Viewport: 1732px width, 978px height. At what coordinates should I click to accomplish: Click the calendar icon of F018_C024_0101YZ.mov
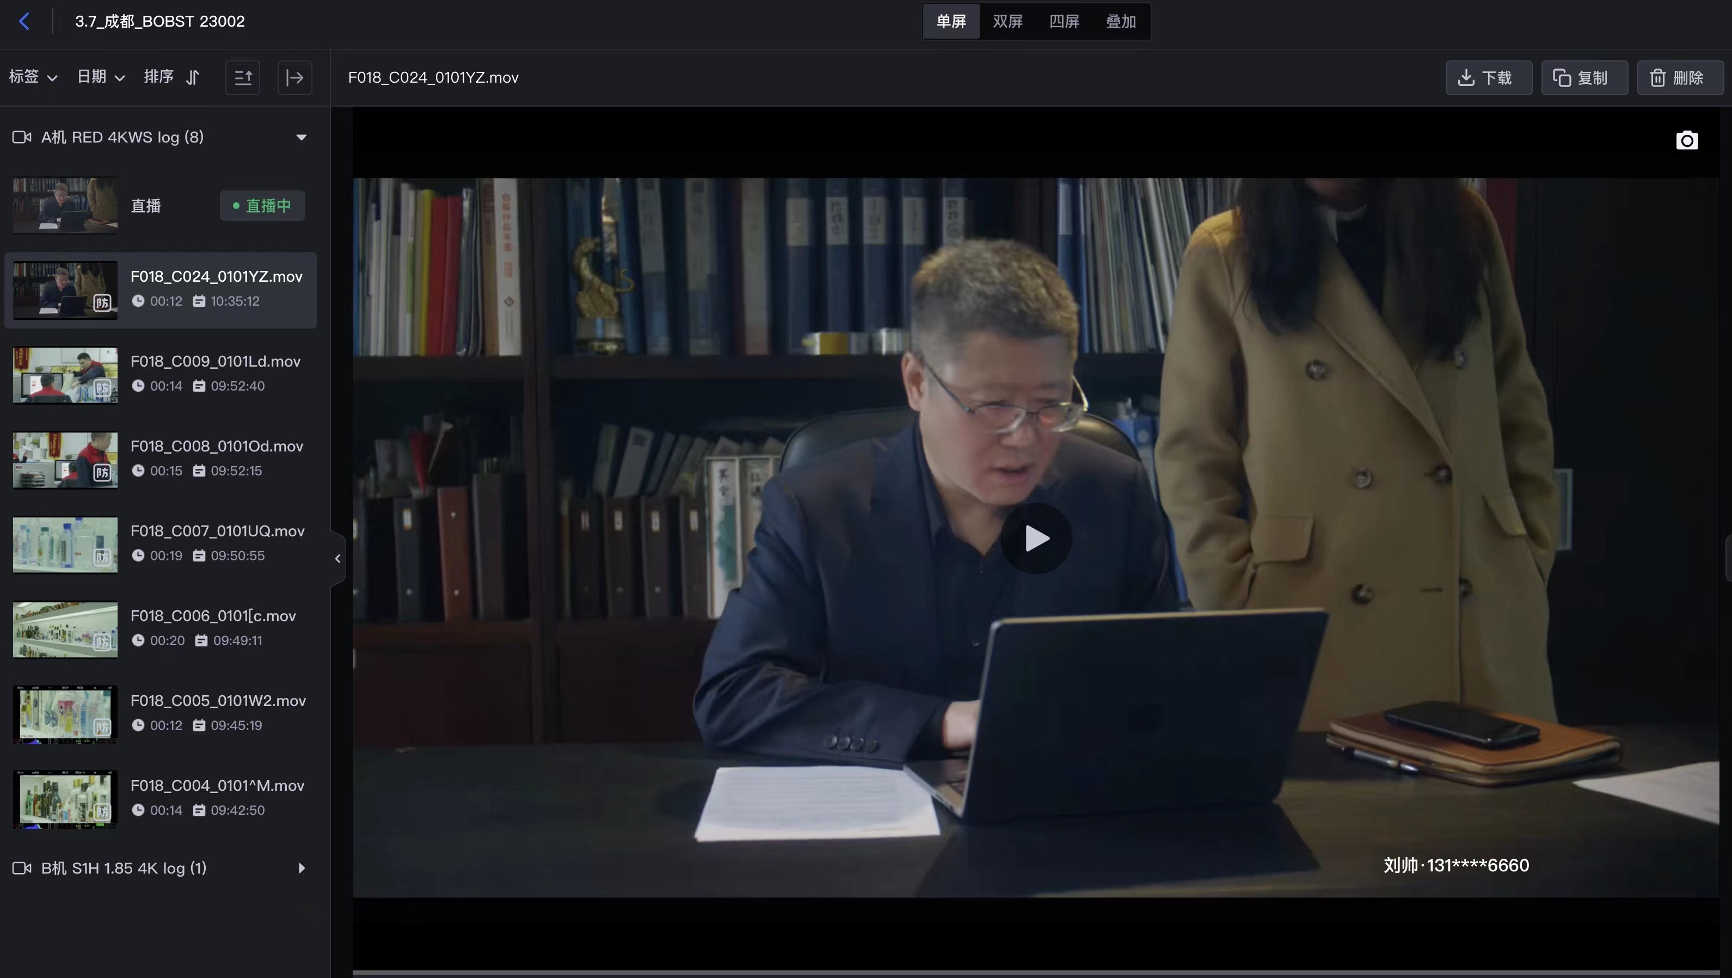coord(199,301)
